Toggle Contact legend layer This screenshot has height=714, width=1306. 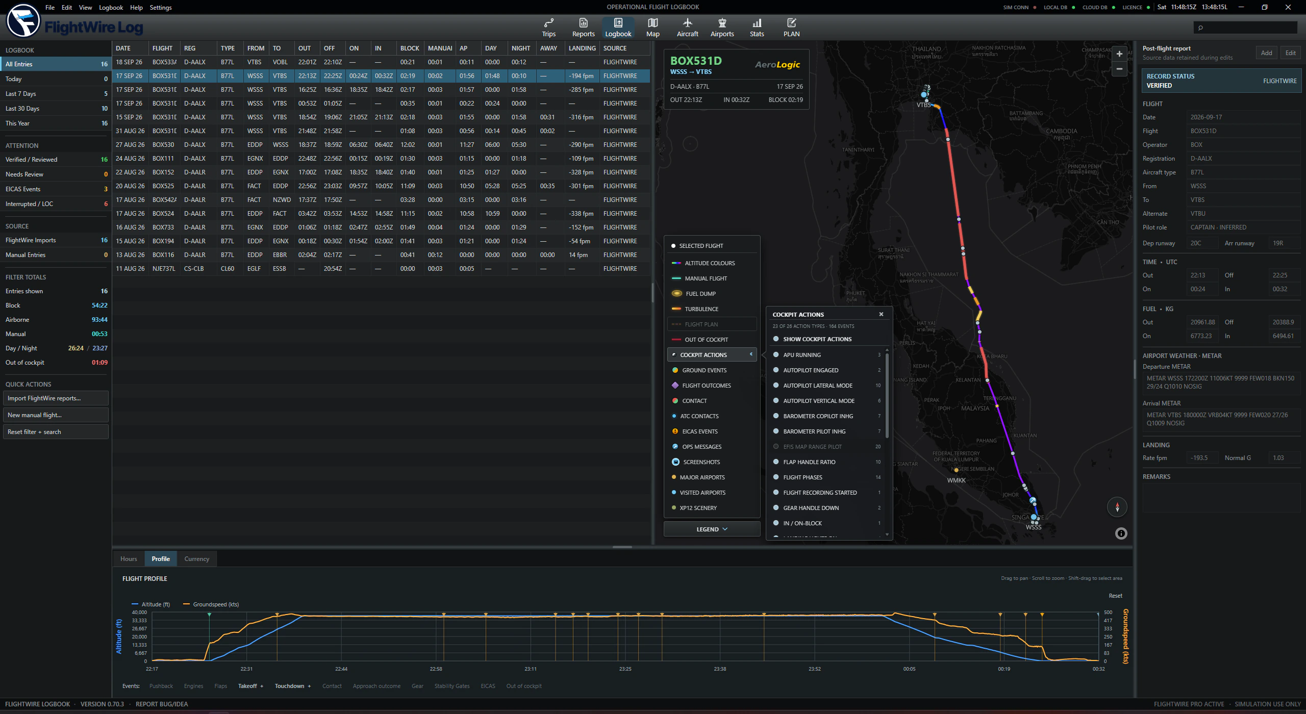tap(712, 401)
